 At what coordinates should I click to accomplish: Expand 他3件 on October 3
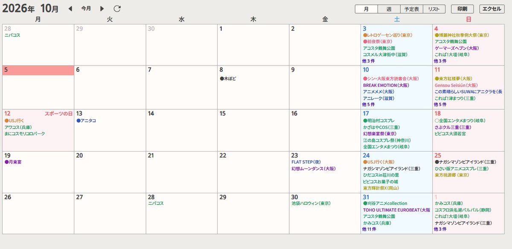coord(369,61)
